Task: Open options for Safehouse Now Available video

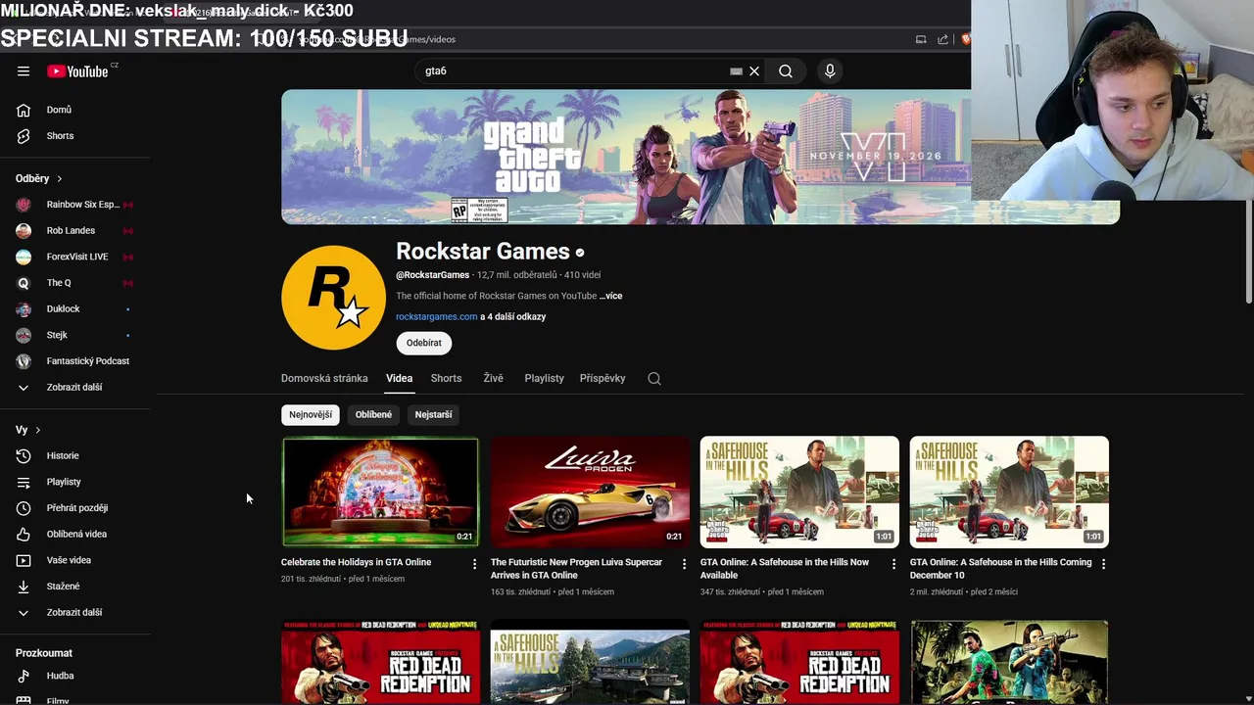Action: [x=893, y=564]
